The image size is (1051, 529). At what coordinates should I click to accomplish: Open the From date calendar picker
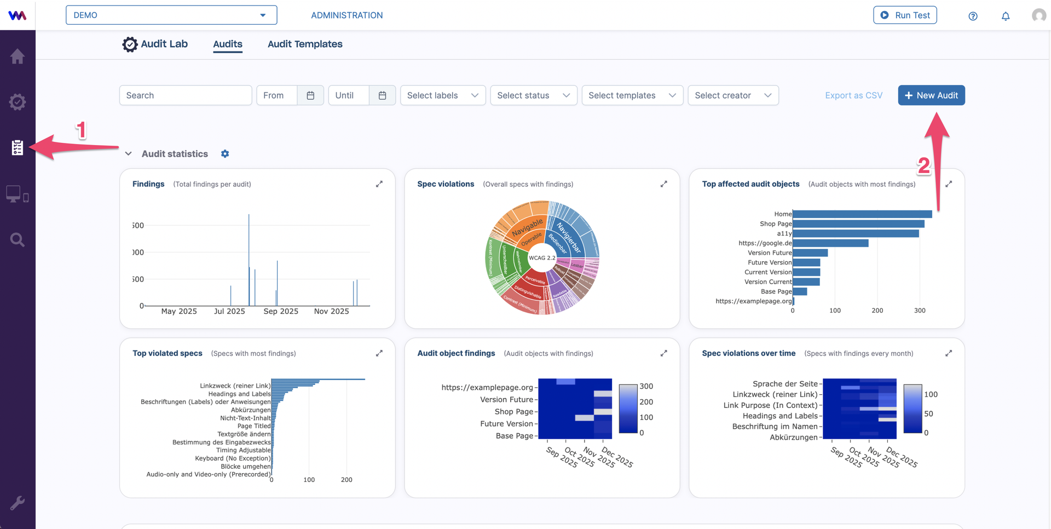(x=310, y=95)
